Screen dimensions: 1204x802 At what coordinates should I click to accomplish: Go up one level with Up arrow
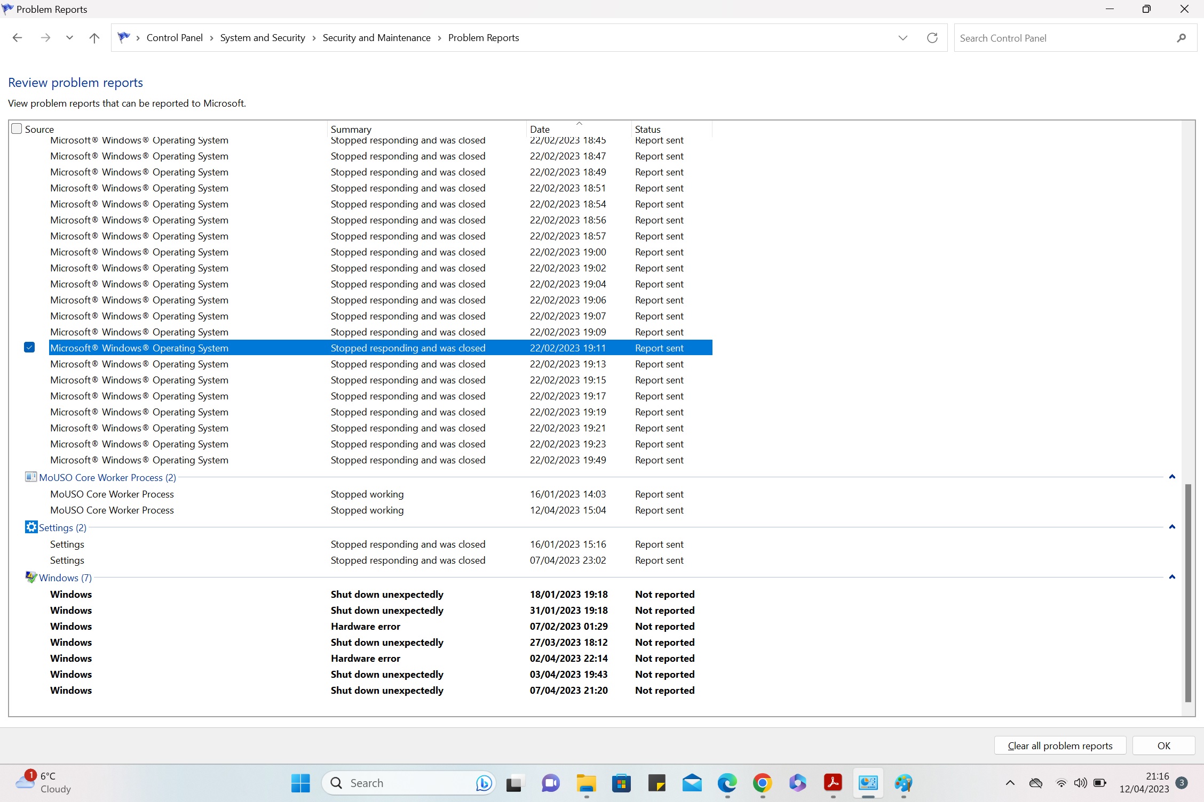[x=94, y=38]
